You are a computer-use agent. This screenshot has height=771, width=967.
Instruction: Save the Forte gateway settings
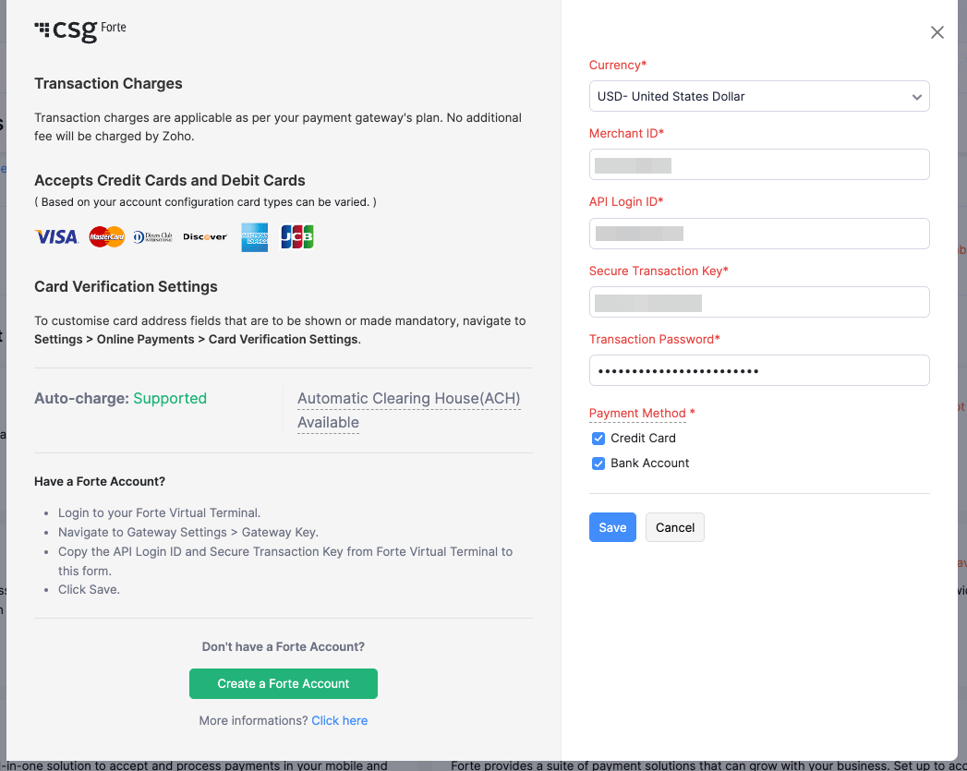(x=612, y=527)
